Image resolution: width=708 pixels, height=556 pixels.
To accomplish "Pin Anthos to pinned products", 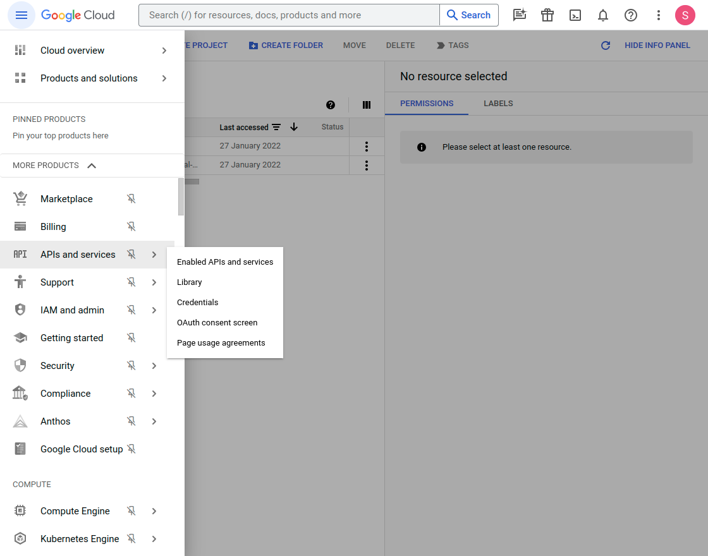I will point(131,421).
